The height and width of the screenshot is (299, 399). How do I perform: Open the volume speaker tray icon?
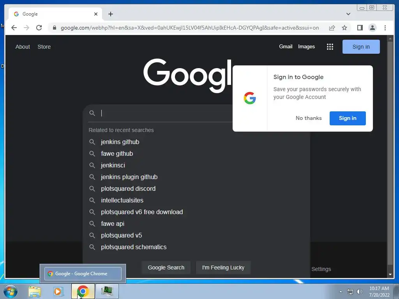click(359, 292)
